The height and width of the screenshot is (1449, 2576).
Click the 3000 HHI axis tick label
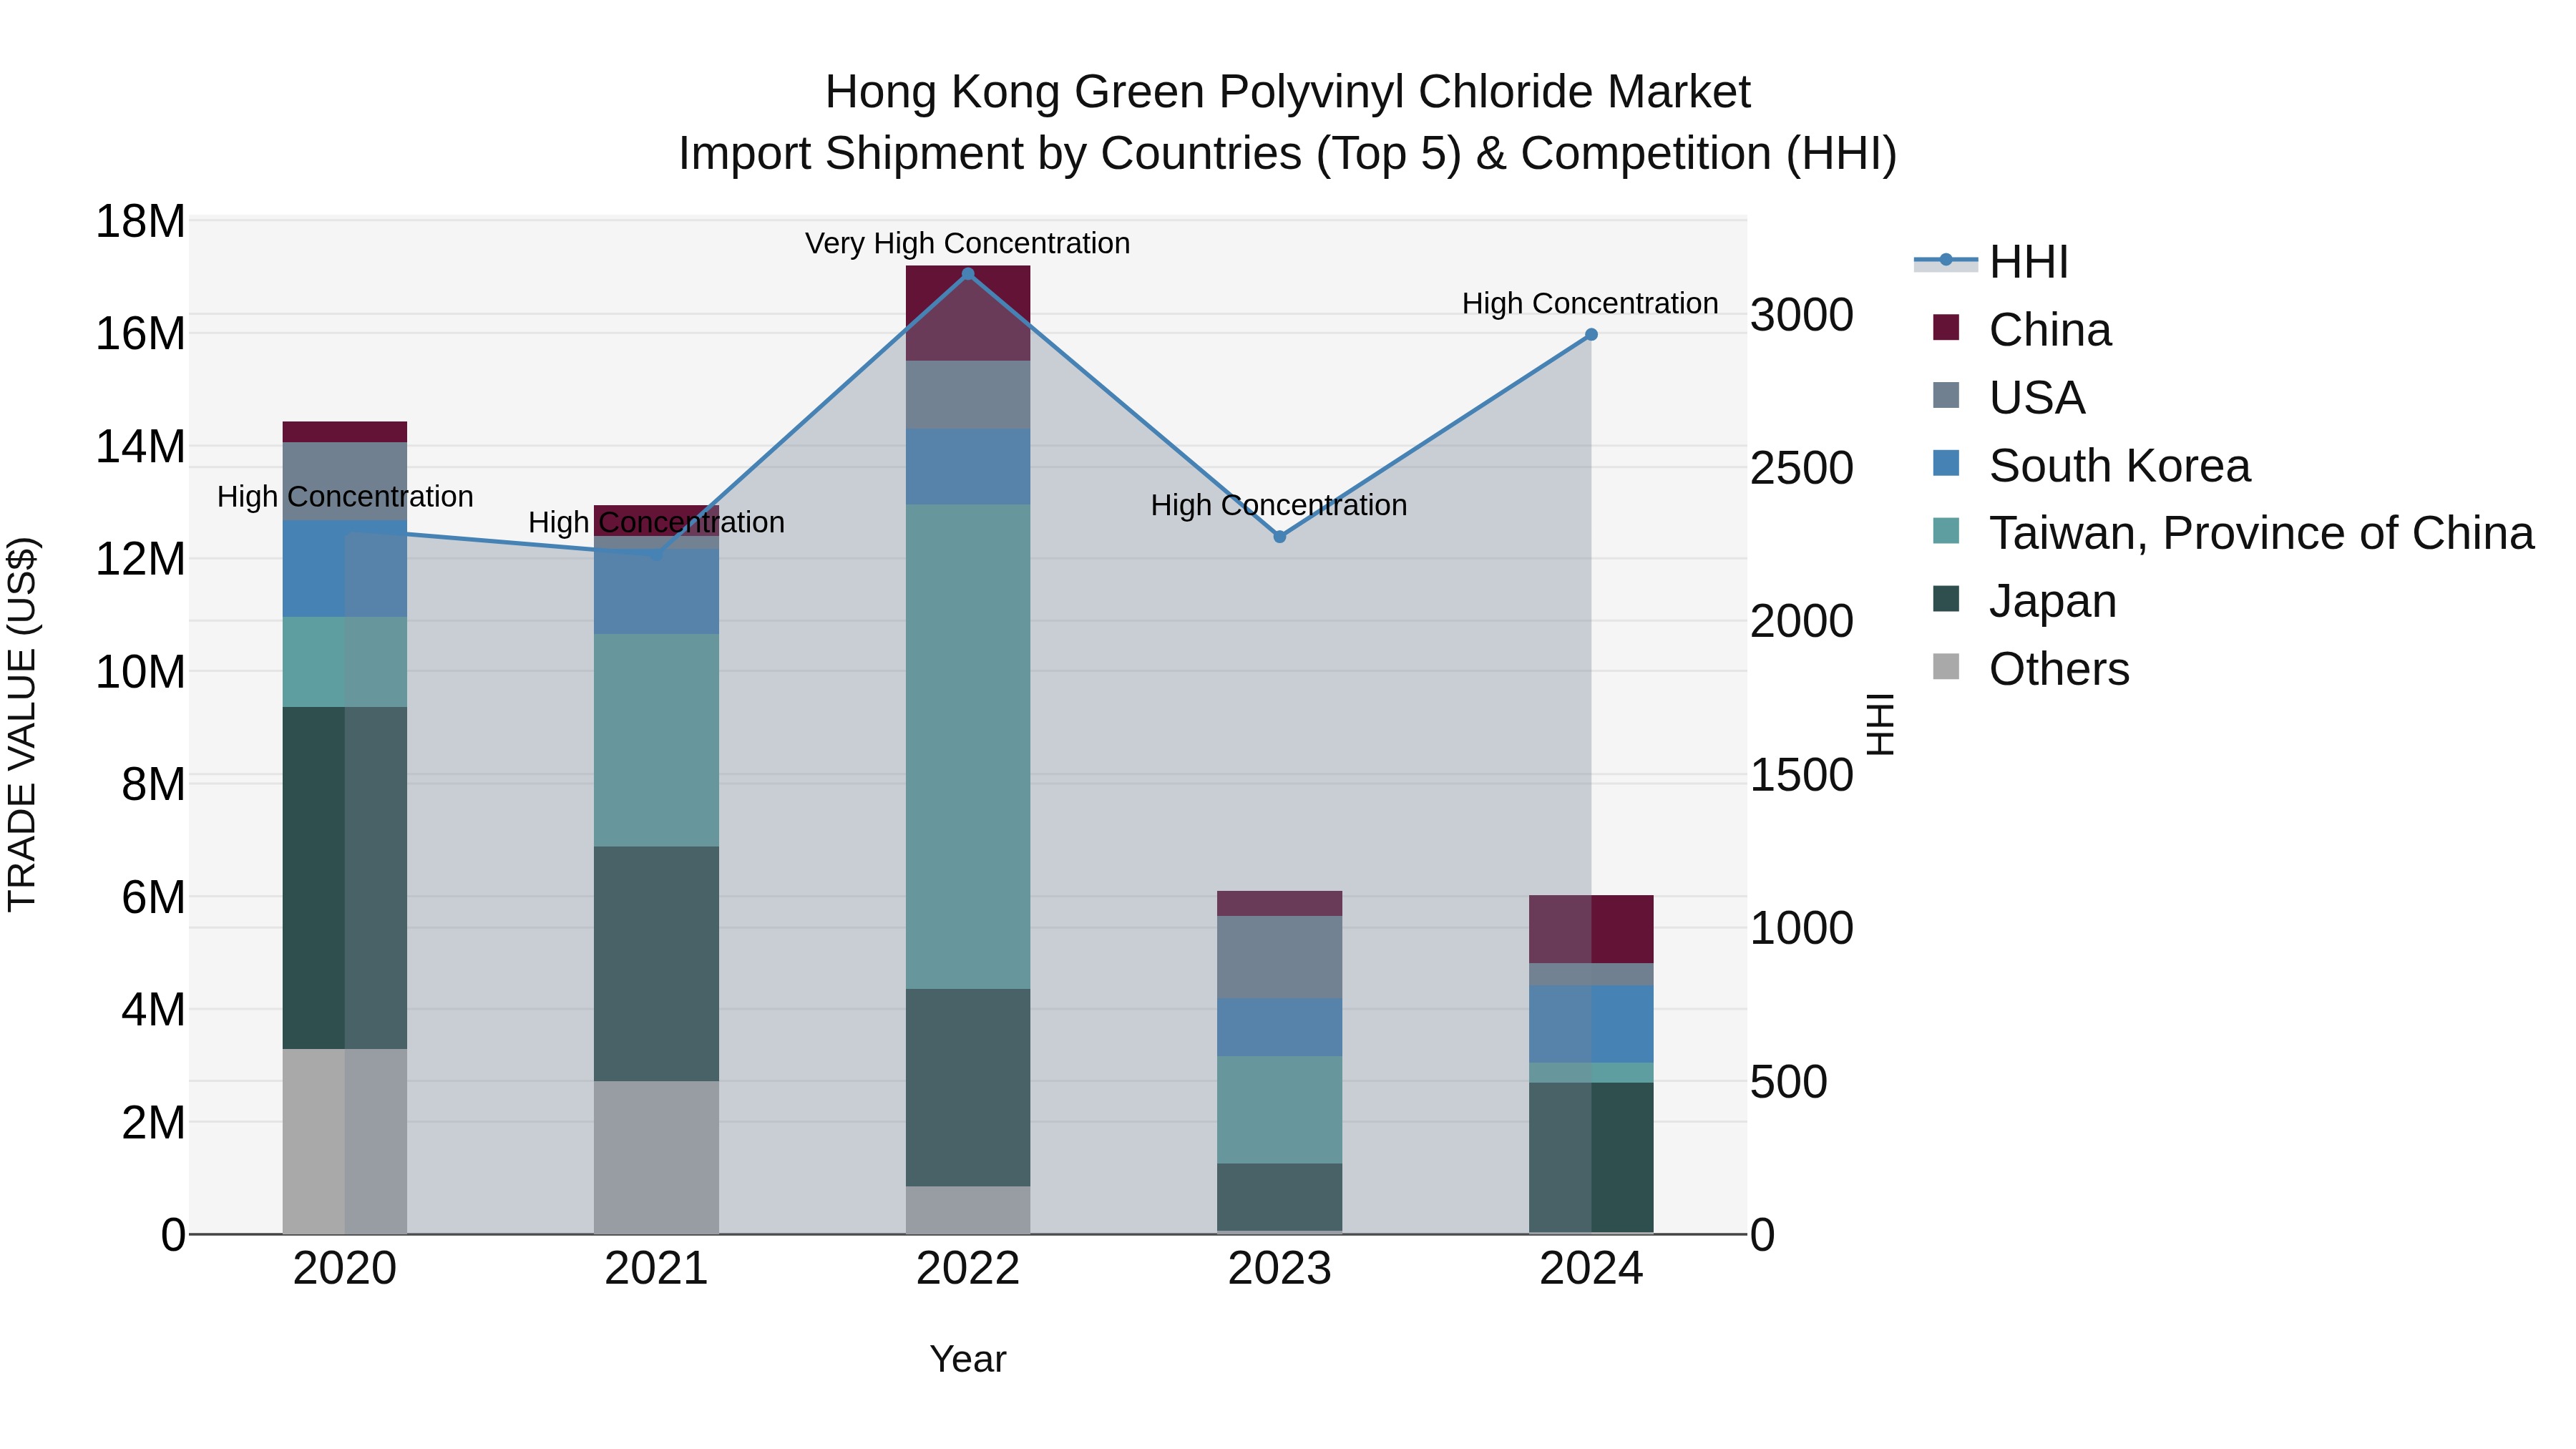coord(1802,315)
